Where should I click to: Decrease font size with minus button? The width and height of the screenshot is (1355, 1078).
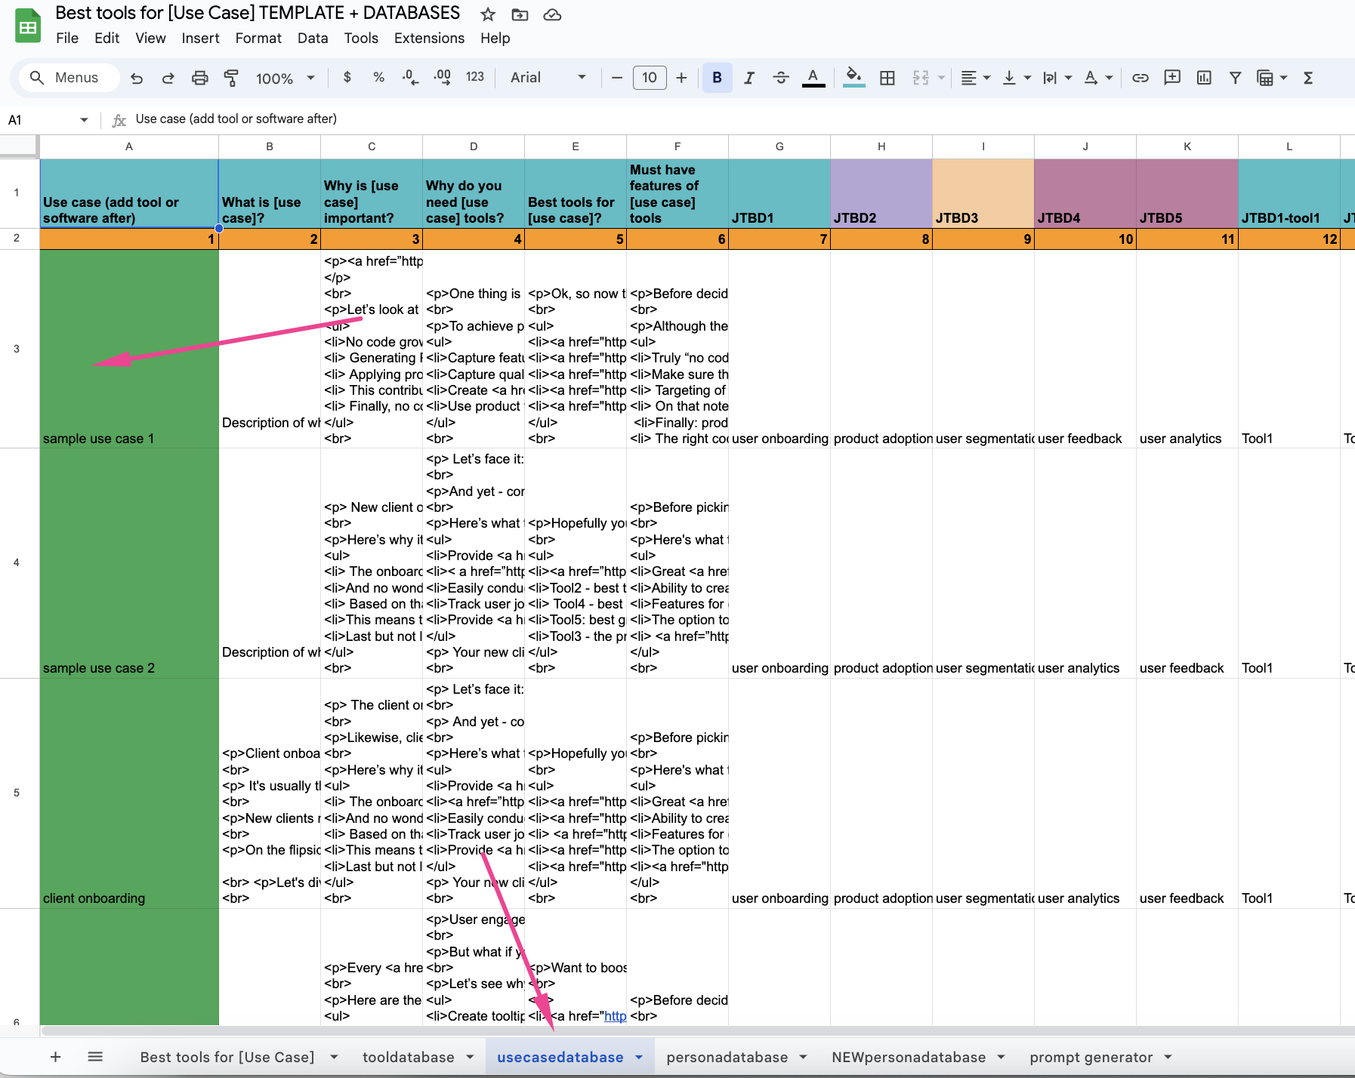point(617,78)
